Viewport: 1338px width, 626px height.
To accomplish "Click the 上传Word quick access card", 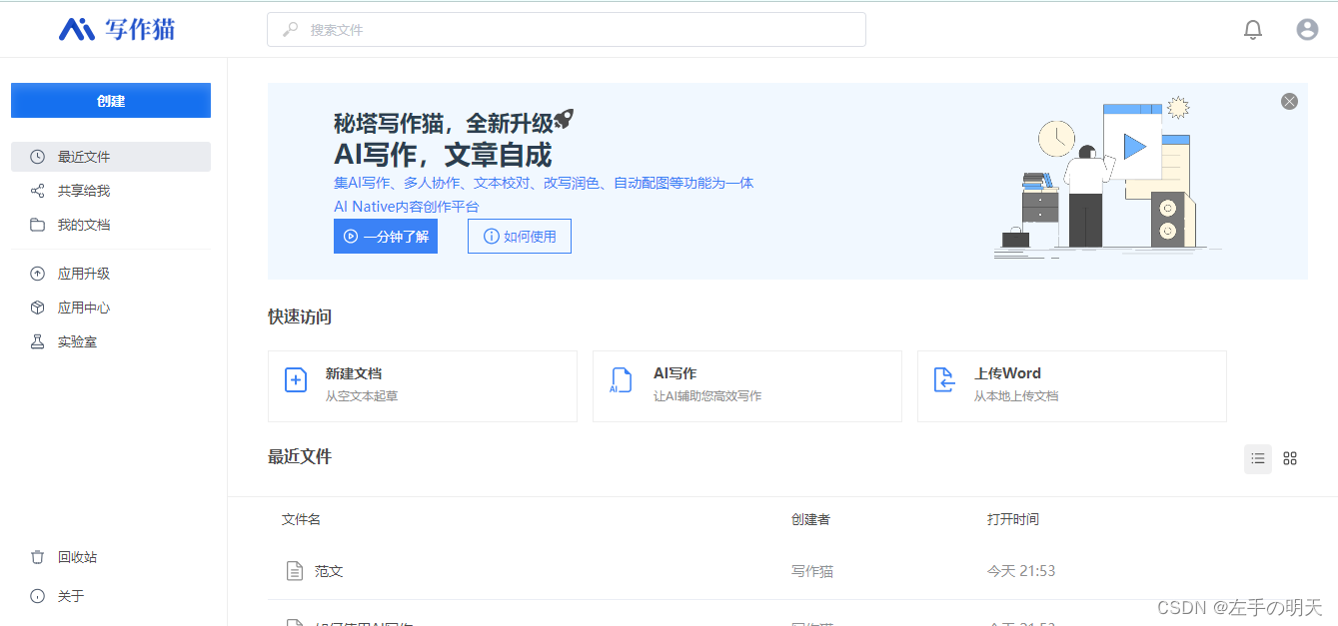I will point(1072,386).
